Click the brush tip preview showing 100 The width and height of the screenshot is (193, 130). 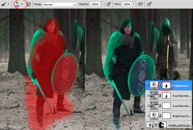point(17,4)
